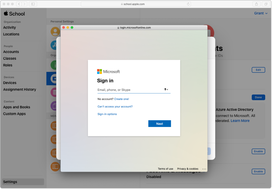Click the yellow account profile icon
This screenshot has height=189, width=272.
[55, 31]
